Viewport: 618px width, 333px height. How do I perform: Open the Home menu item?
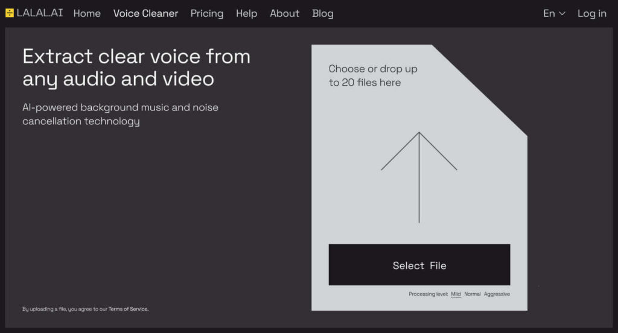(x=87, y=13)
